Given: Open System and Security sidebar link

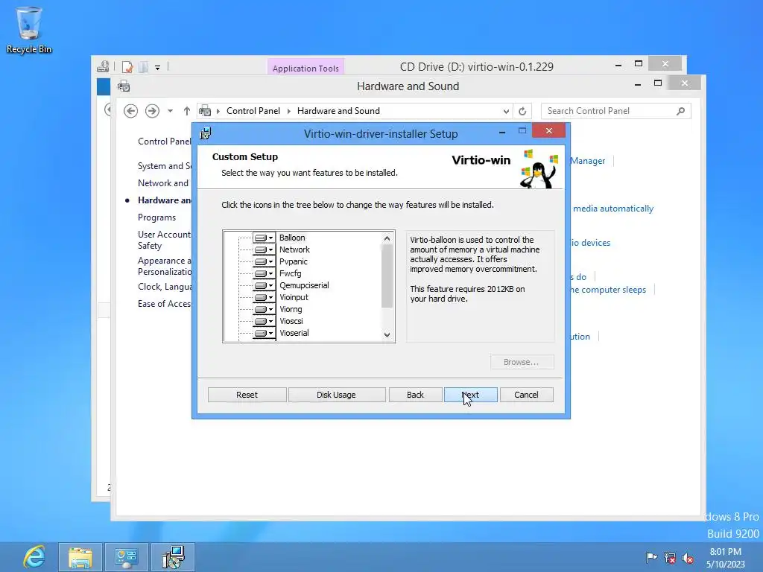Looking at the screenshot, I should [165, 166].
